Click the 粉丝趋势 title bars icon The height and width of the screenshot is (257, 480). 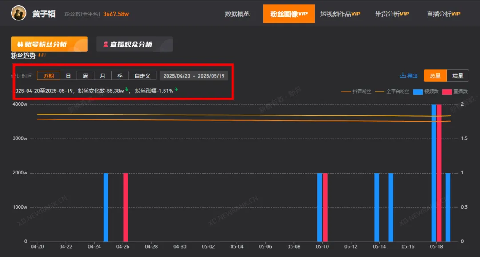click(42, 55)
